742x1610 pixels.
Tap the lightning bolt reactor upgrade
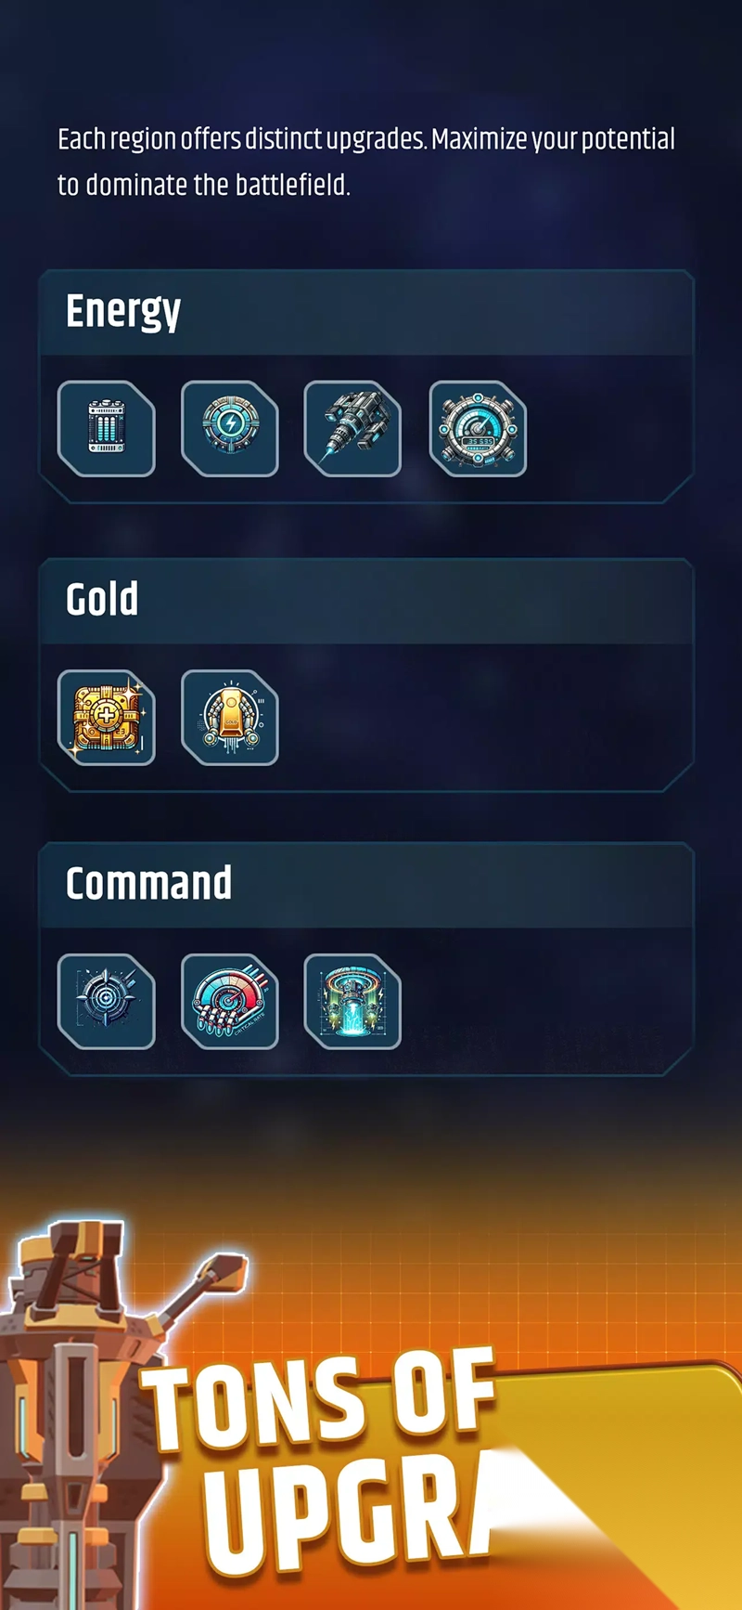point(230,429)
